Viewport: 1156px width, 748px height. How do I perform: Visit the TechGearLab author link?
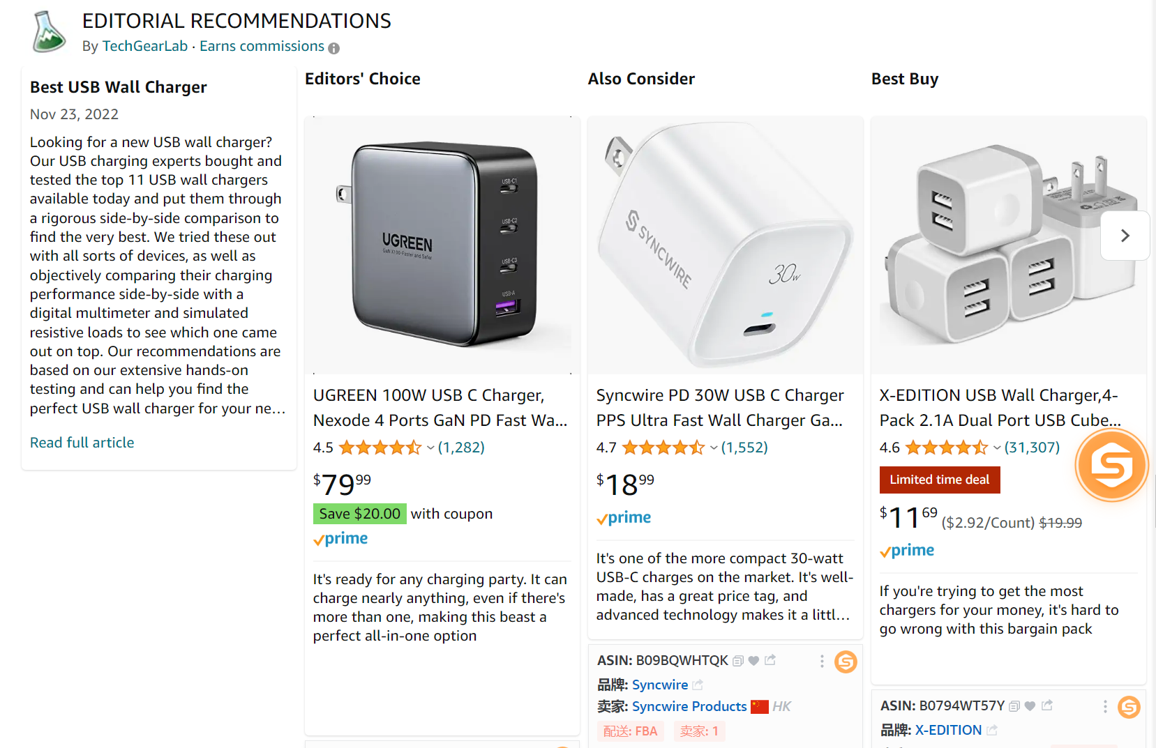tap(145, 46)
